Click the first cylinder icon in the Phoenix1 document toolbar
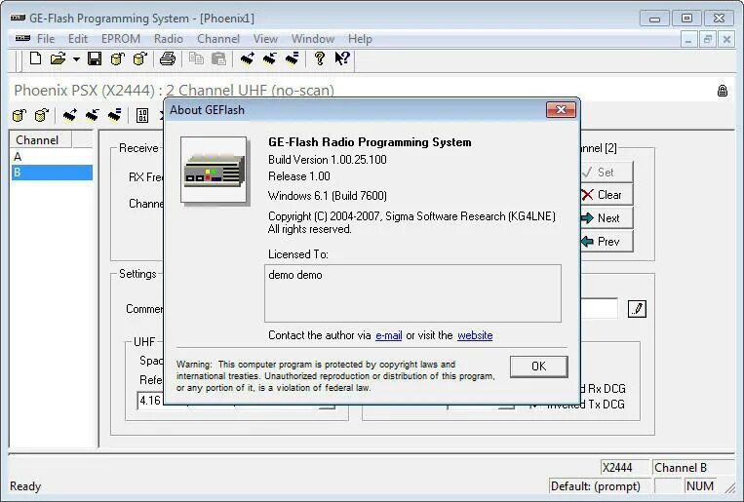Viewport: 744px width, 502px height. (x=19, y=115)
